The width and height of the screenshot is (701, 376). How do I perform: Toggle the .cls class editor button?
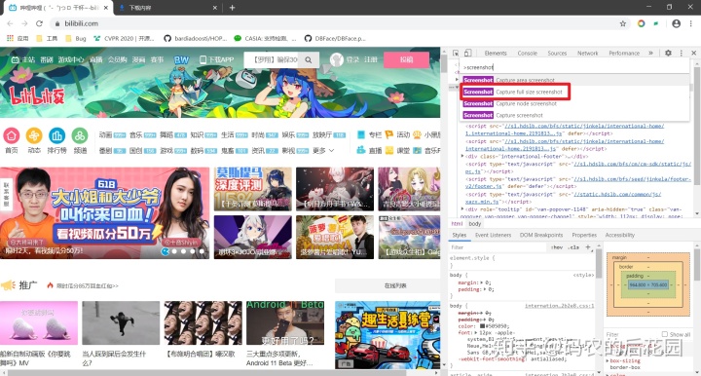(x=573, y=247)
